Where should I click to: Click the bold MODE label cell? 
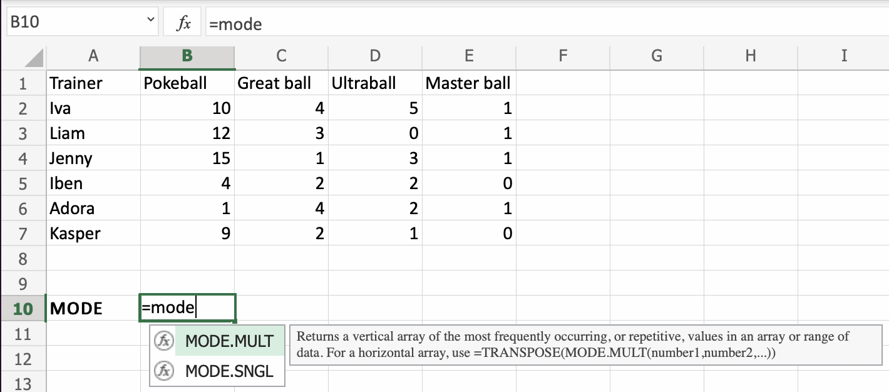pos(93,309)
